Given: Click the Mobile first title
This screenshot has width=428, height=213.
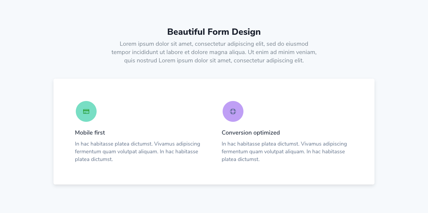Looking at the screenshot, I should click(90, 132).
